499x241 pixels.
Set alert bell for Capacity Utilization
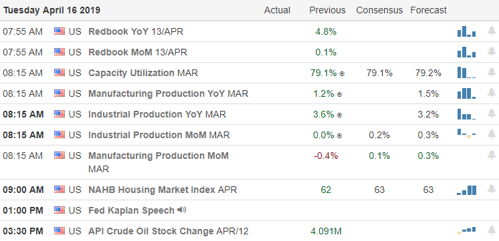pyautogui.click(x=492, y=72)
